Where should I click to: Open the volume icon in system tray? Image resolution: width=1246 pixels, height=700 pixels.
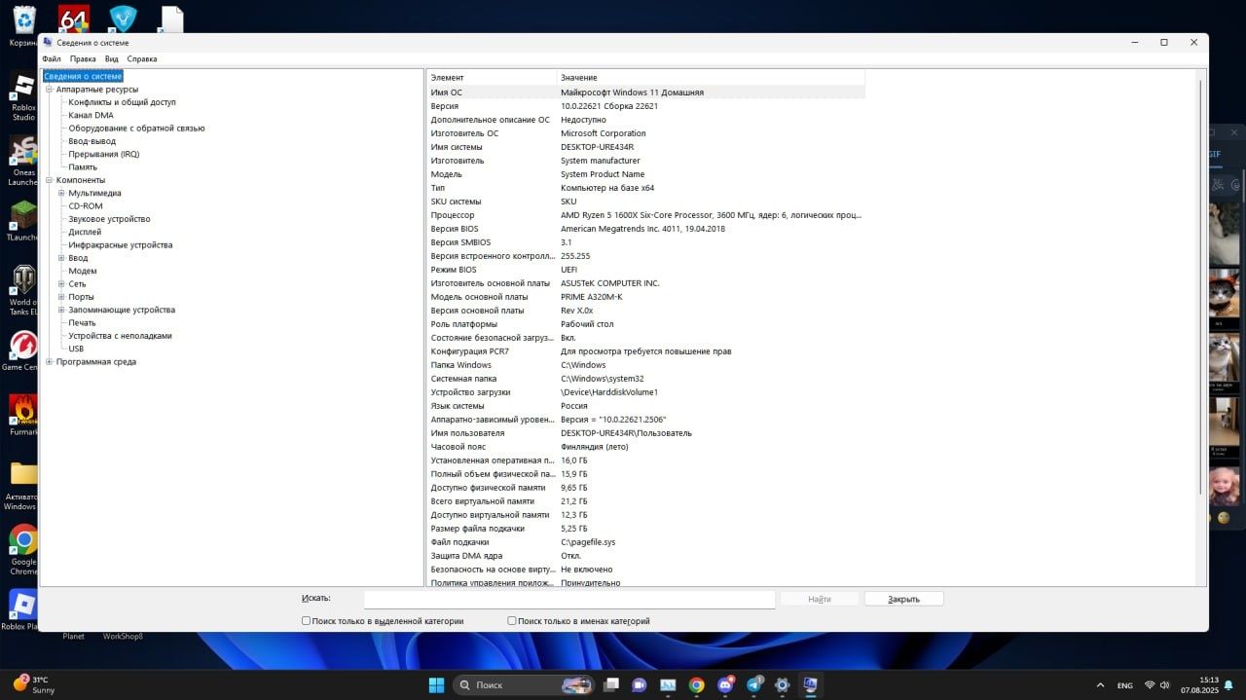(1166, 685)
